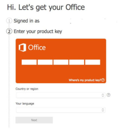Click the Next button
Image resolution: width=119 pixels, height=139 pixels.
[x=34, y=120]
